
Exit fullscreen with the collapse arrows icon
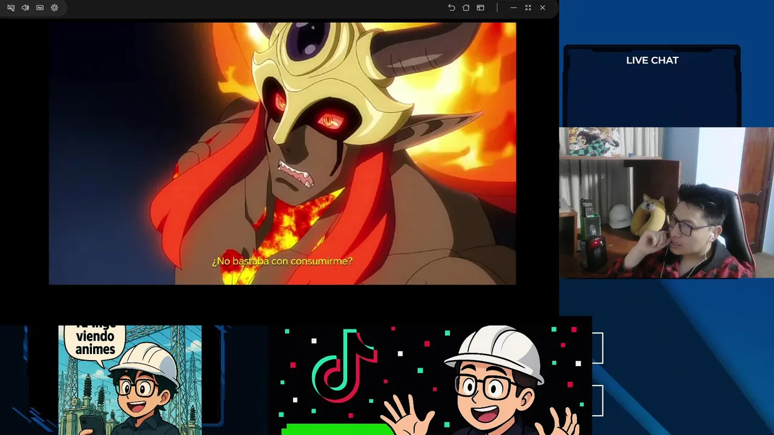point(528,8)
